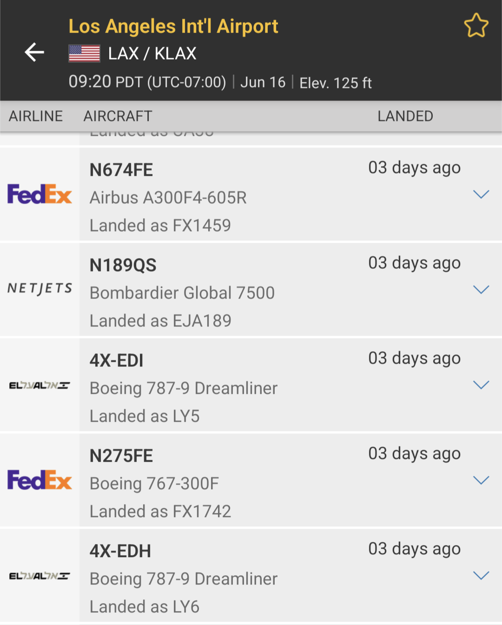The image size is (502, 625).
Task: Tap Boeing 787-9 Dreamliner under 4X-EDI
Action: [184, 389]
